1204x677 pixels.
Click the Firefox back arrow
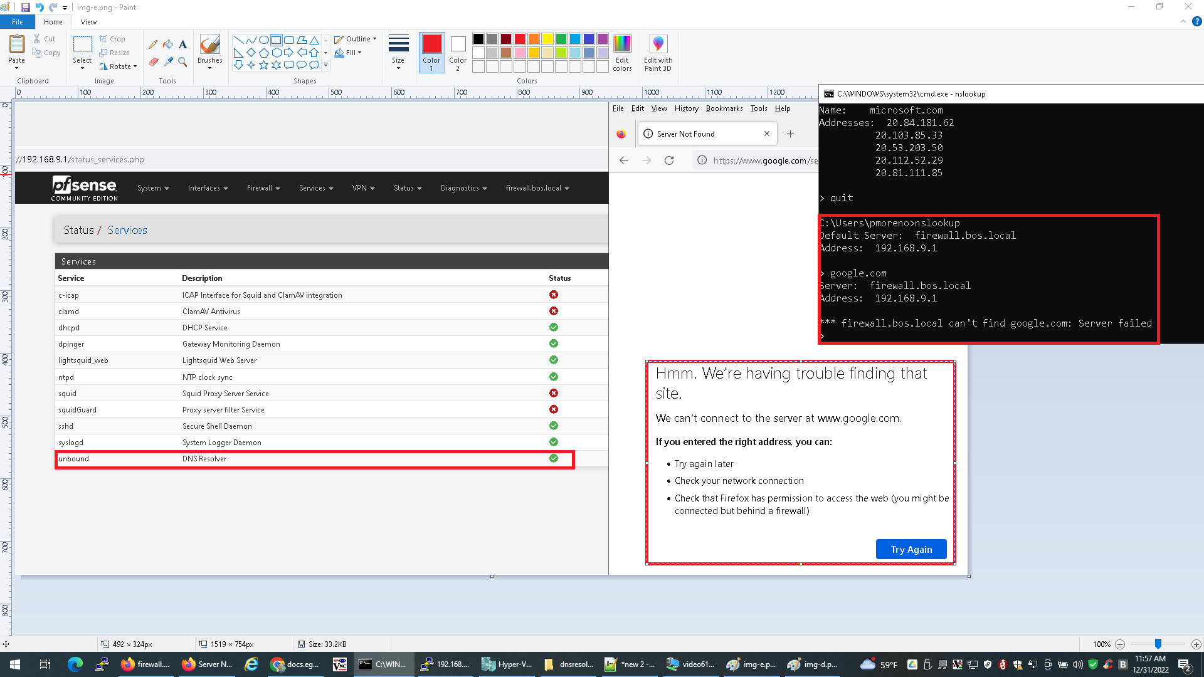(x=623, y=160)
